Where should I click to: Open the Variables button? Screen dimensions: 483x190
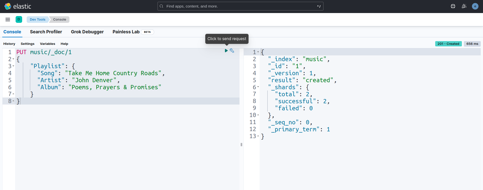click(x=48, y=44)
